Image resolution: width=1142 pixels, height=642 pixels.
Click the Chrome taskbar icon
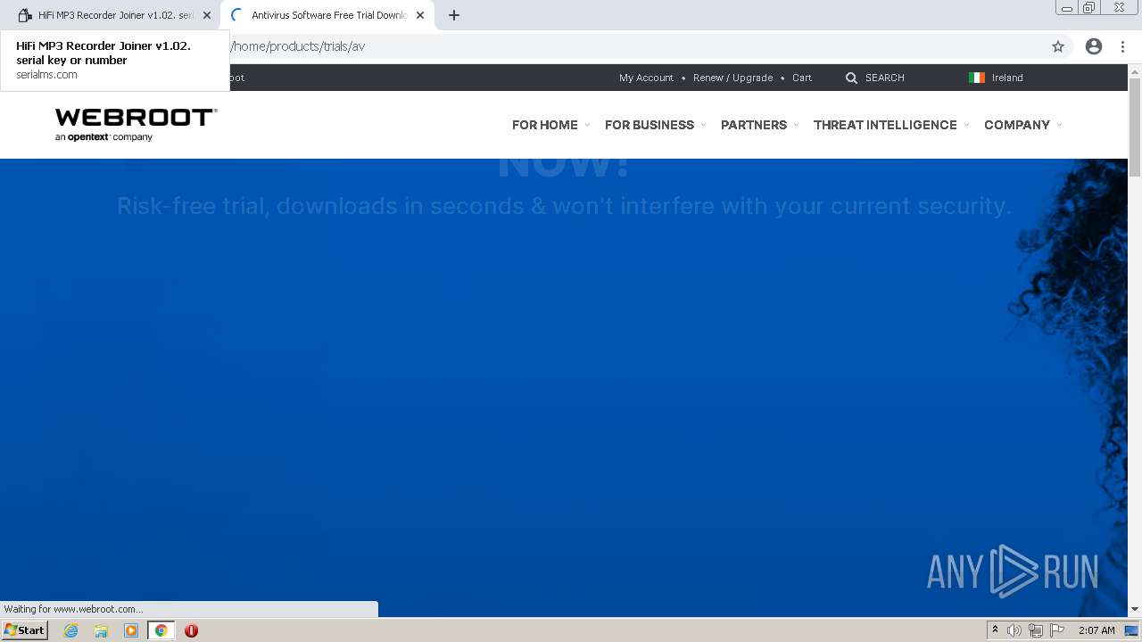point(161,630)
